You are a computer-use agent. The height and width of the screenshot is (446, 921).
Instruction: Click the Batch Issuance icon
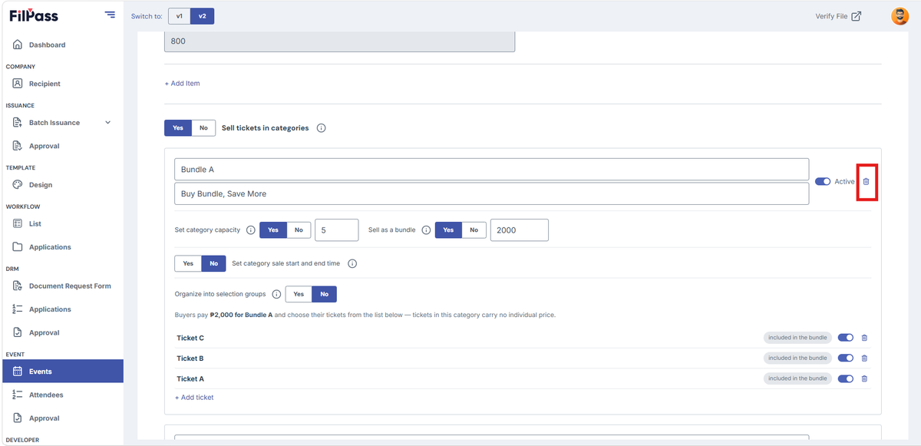click(x=18, y=123)
